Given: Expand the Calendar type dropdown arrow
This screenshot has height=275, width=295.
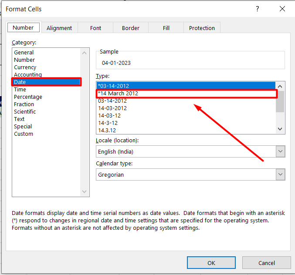Looking at the screenshot, I should [x=280, y=174].
